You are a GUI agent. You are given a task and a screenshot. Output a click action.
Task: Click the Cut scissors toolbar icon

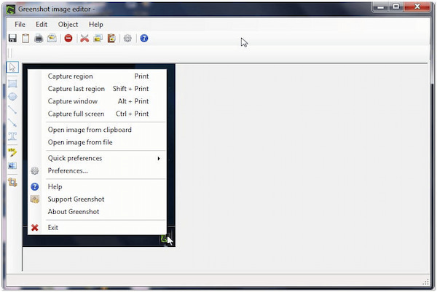(x=84, y=38)
